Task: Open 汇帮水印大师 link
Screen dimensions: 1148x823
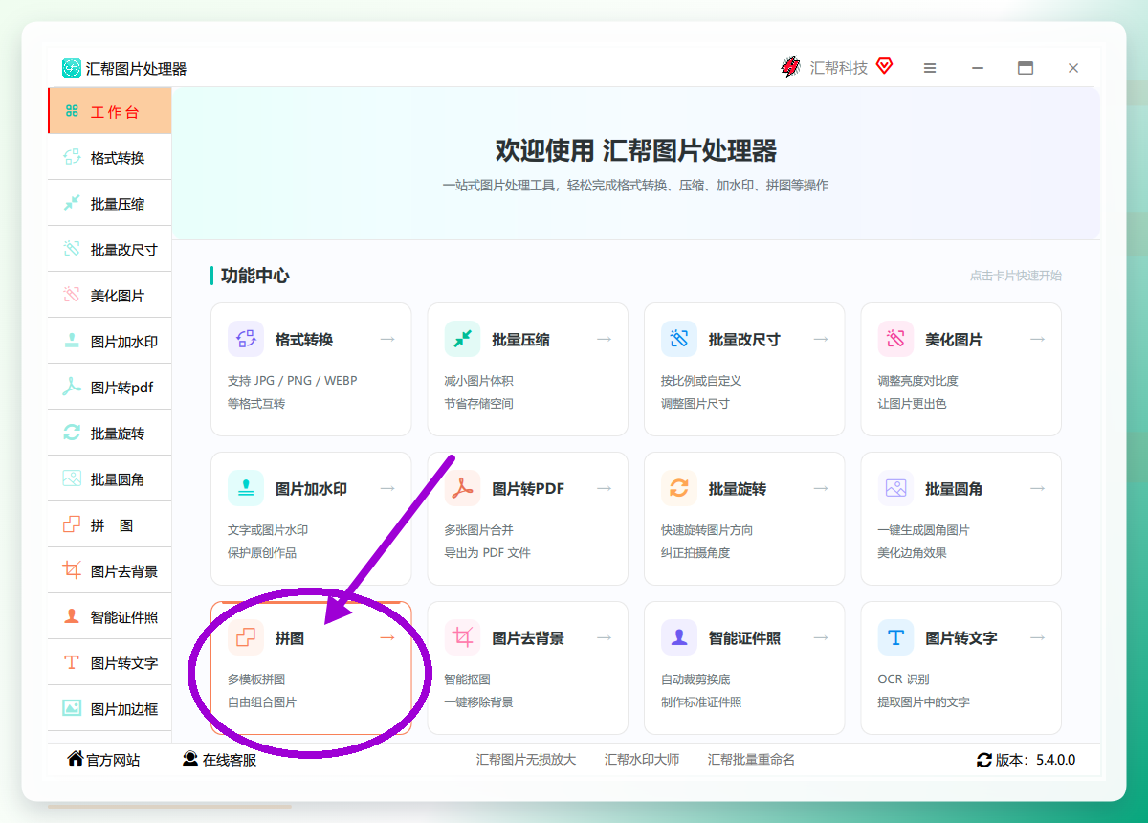Action: coord(642,759)
